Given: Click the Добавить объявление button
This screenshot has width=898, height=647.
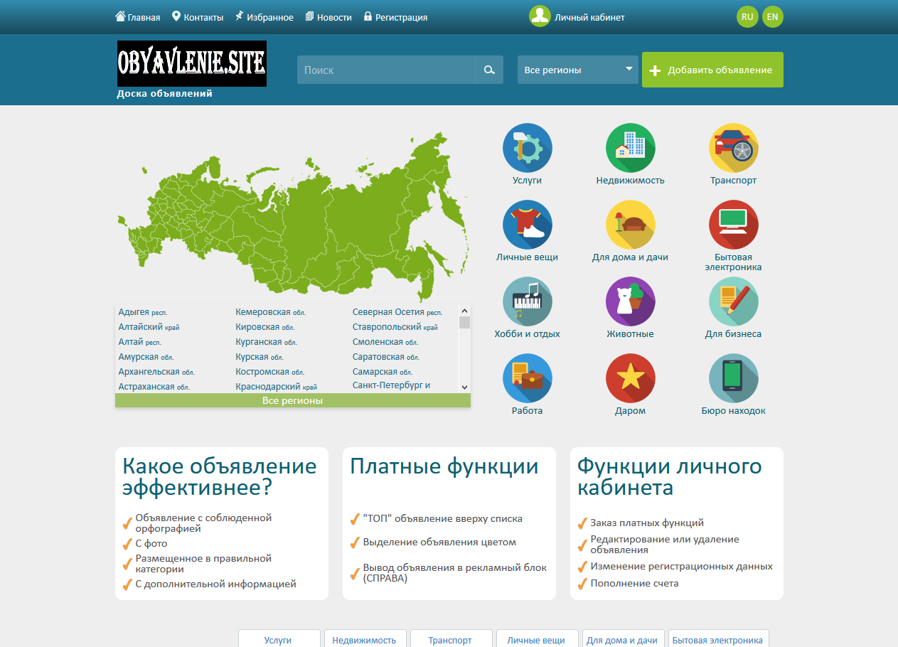Looking at the screenshot, I should [712, 70].
